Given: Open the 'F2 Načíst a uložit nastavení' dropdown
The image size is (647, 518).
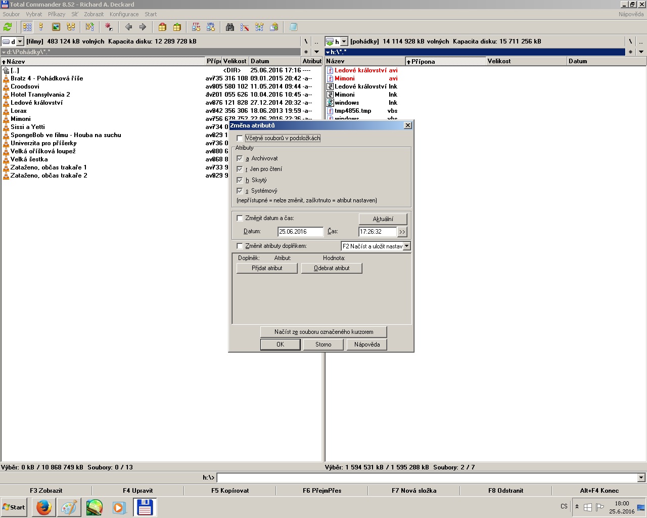Looking at the screenshot, I should pos(407,246).
